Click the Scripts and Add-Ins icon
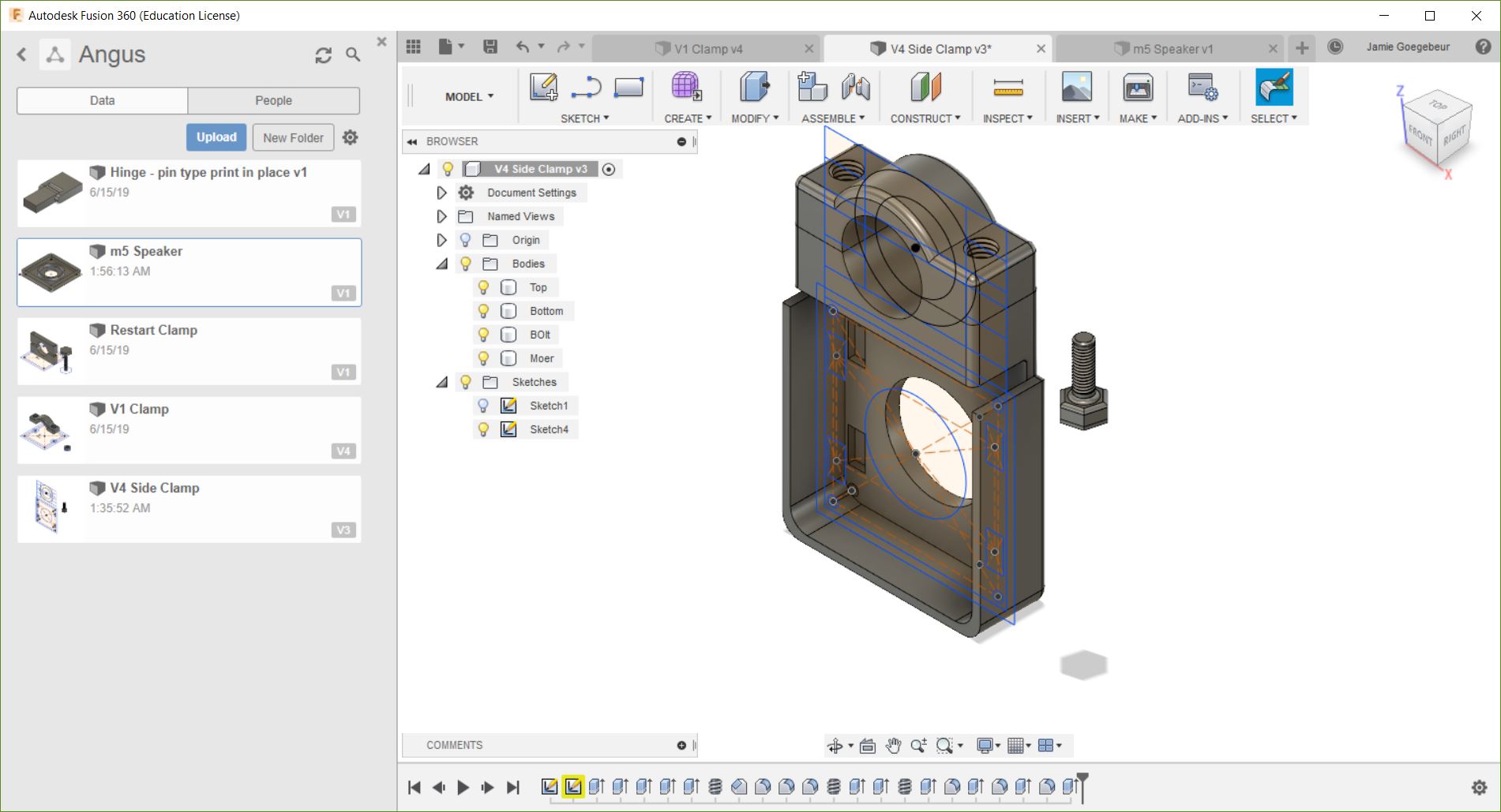The image size is (1501, 812). (x=1203, y=87)
